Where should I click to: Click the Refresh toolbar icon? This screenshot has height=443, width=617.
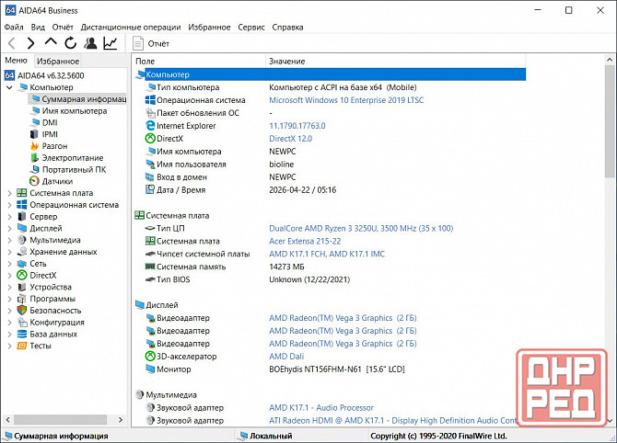coord(70,43)
